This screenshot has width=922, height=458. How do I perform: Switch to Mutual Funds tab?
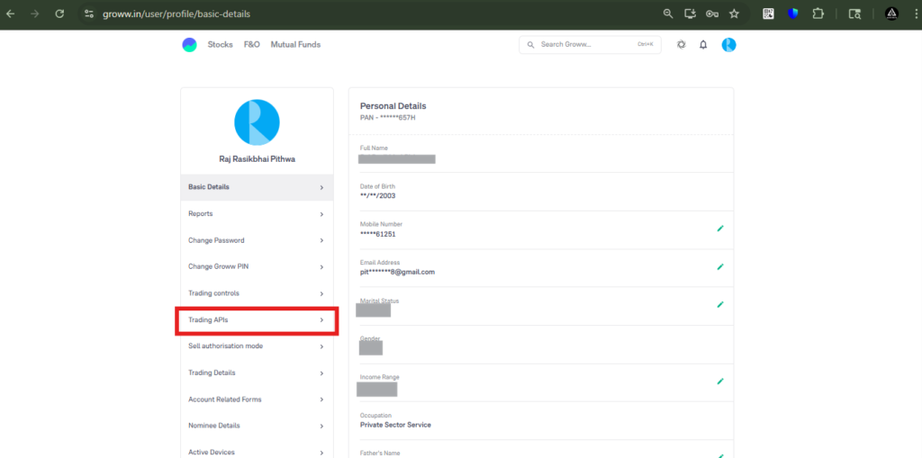point(295,44)
